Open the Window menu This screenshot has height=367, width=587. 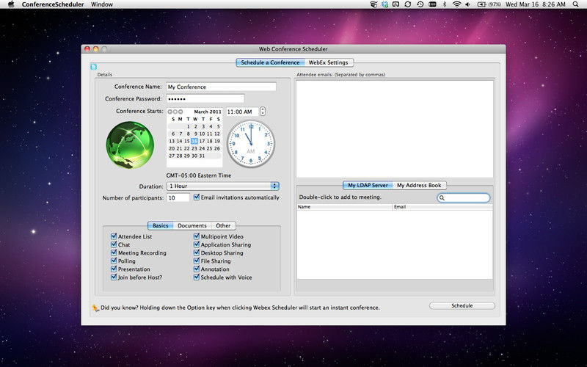click(102, 4)
